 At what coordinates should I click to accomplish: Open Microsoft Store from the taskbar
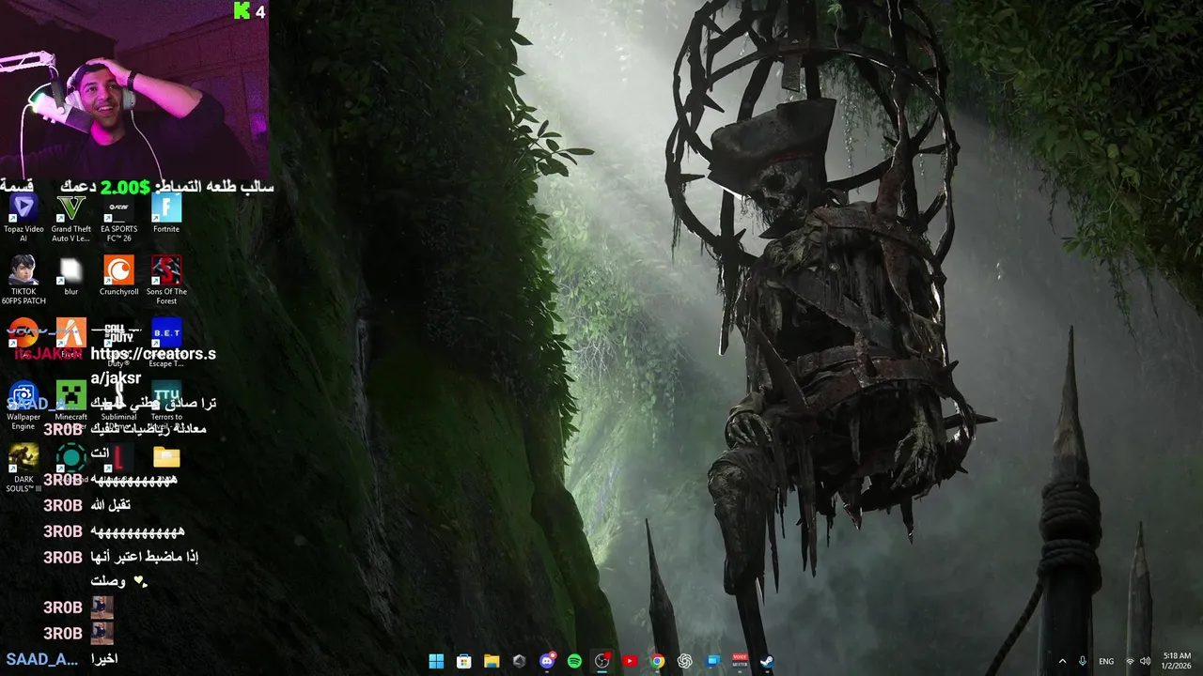click(463, 661)
